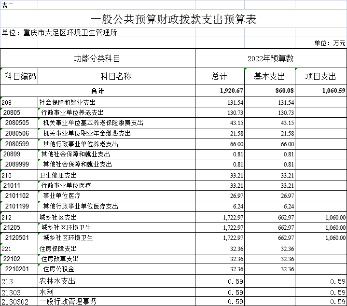Select project expenditure total 1,060.59
347x306 pixels.
coord(321,90)
